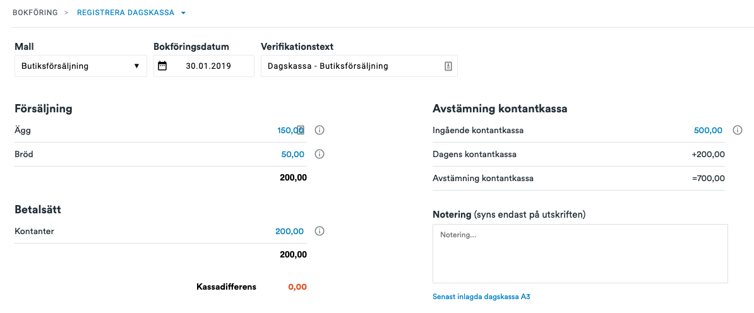This screenshot has width=754, height=313.
Task: Edit the Ägg amount 150,00
Action: 290,130
